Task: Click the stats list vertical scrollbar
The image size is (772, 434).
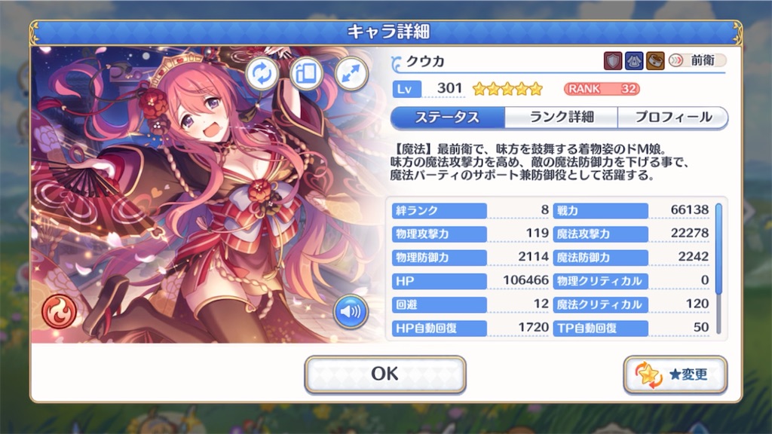Action: point(718,268)
